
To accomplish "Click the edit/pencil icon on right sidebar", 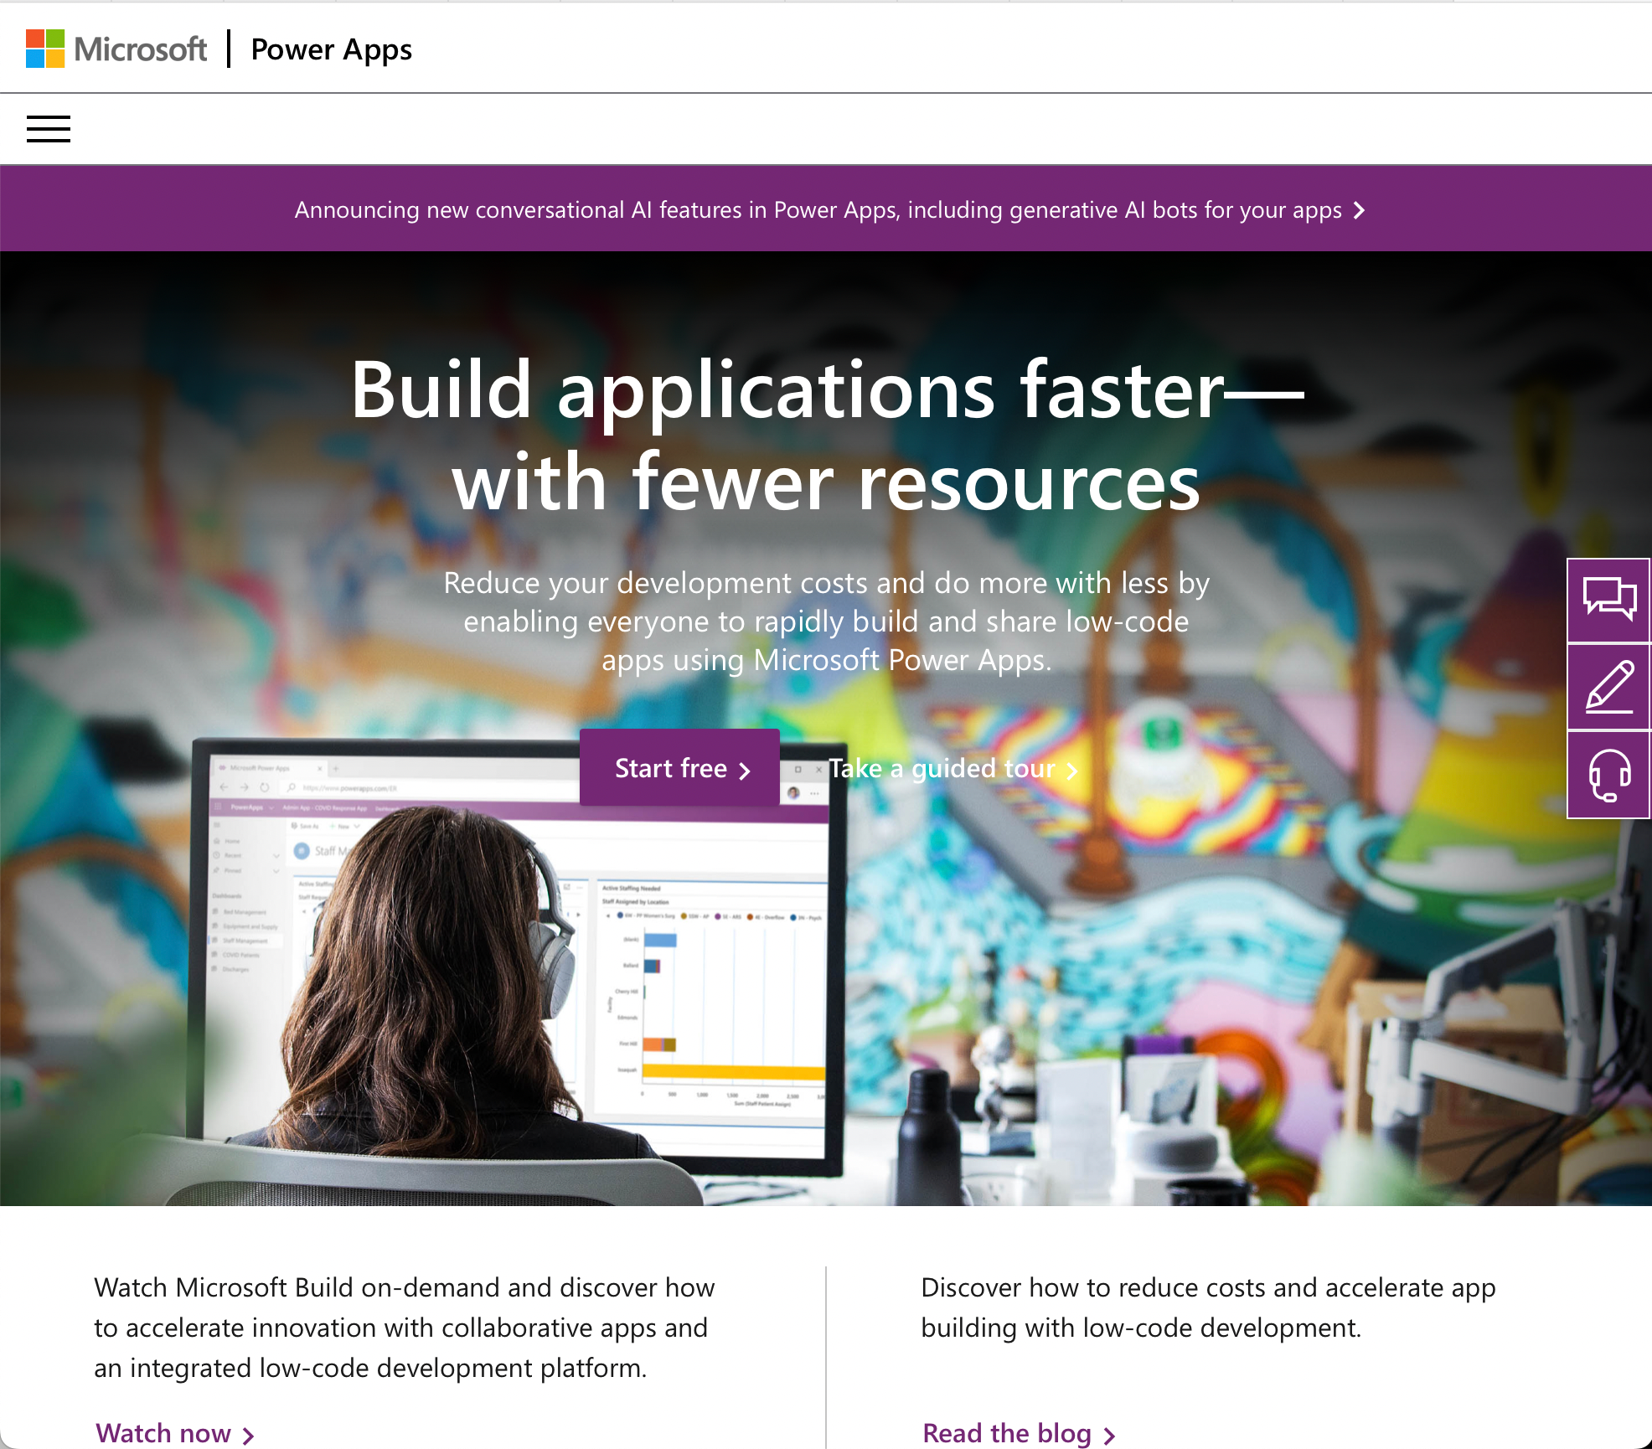I will pyautogui.click(x=1610, y=687).
